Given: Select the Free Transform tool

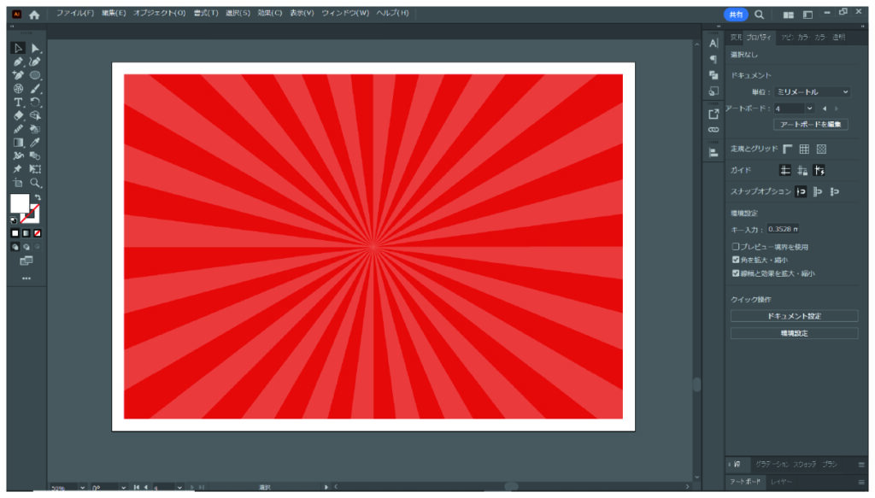Looking at the screenshot, I should coord(35,169).
